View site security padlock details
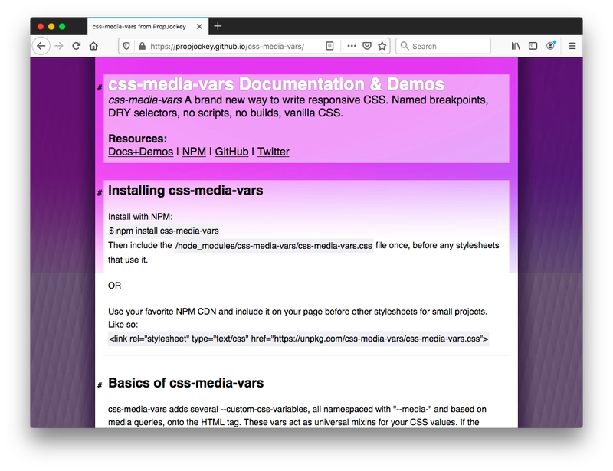 (x=142, y=46)
